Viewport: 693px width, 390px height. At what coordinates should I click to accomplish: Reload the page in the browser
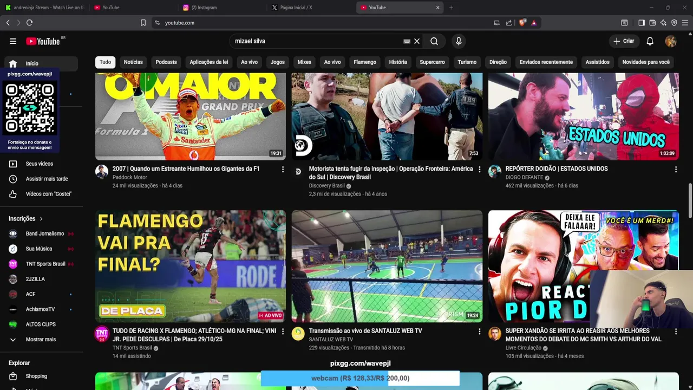tap(29, 23)
